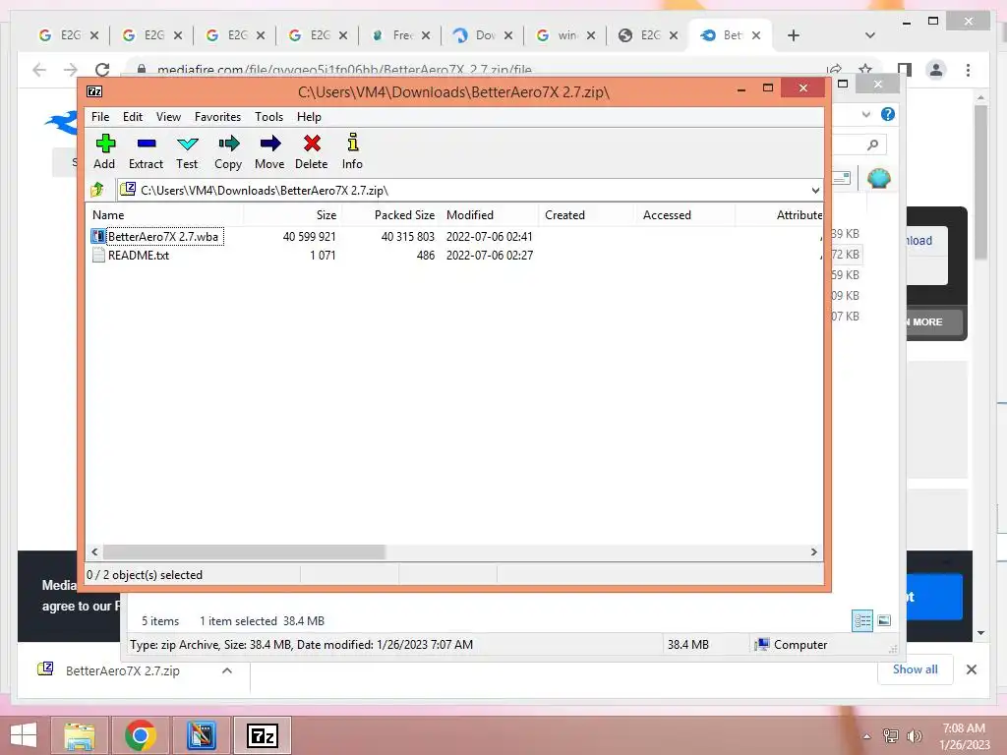Image resolution: width=1007 pixels, height=755 pixels.
Task: Sort by the Created column header
Action: click(588, 215)
